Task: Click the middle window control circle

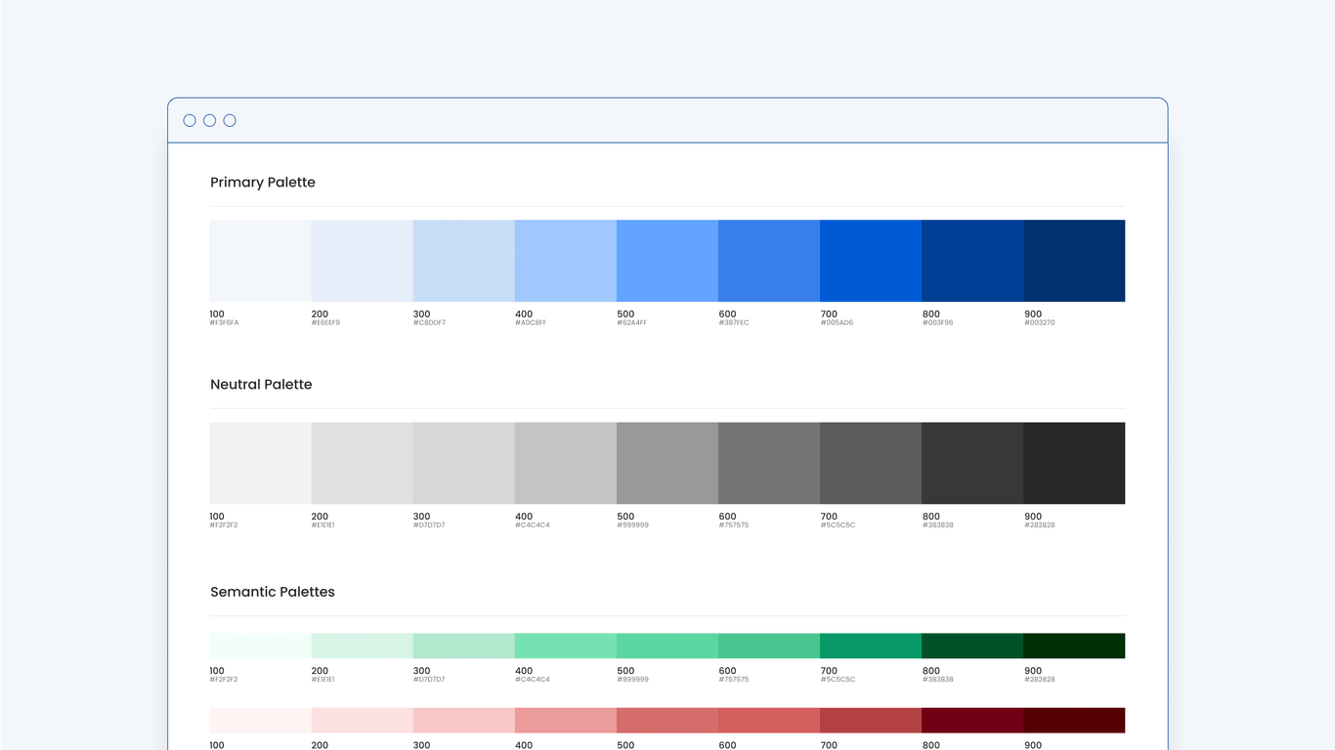Action: point(209,120)
